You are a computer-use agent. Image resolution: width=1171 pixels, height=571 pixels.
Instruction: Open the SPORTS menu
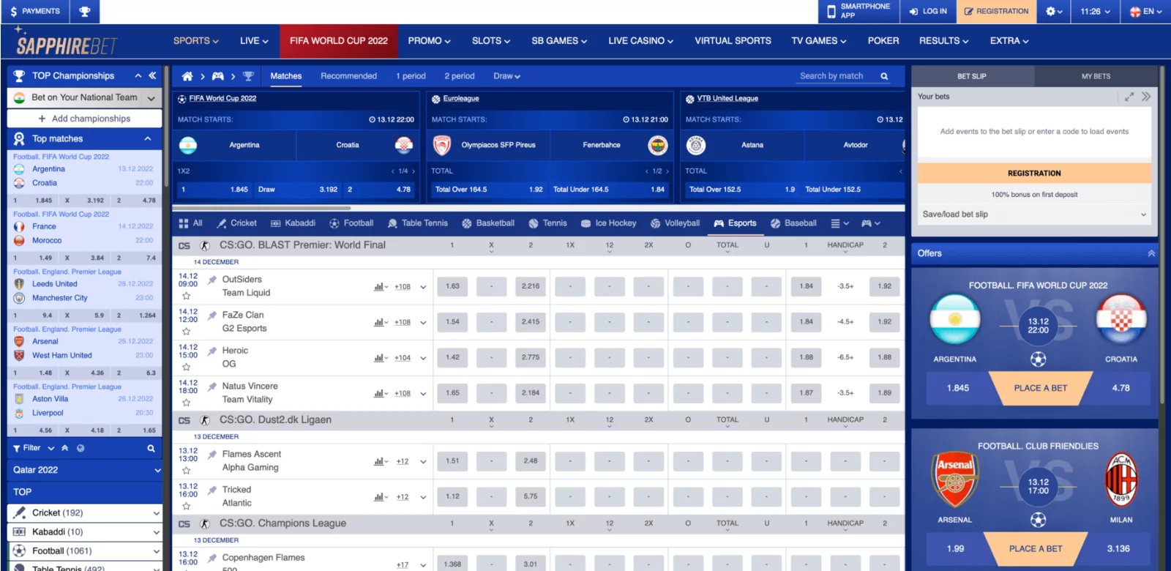[195, 41]
